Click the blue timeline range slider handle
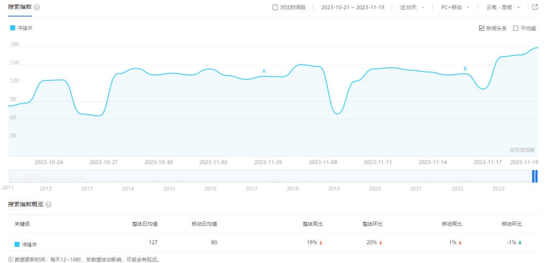Image resolution: width=547 pixels, height=263 pixels. tap(535, 176)
